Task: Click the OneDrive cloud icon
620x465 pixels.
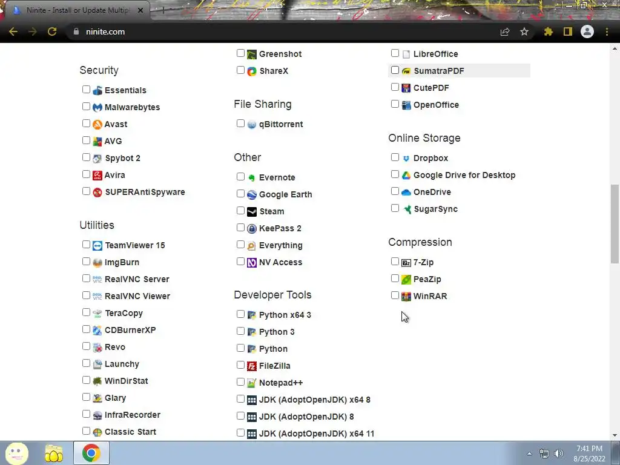Action: coord(406,192)
